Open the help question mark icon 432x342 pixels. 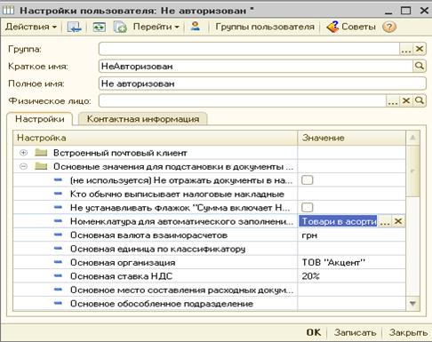388,27
